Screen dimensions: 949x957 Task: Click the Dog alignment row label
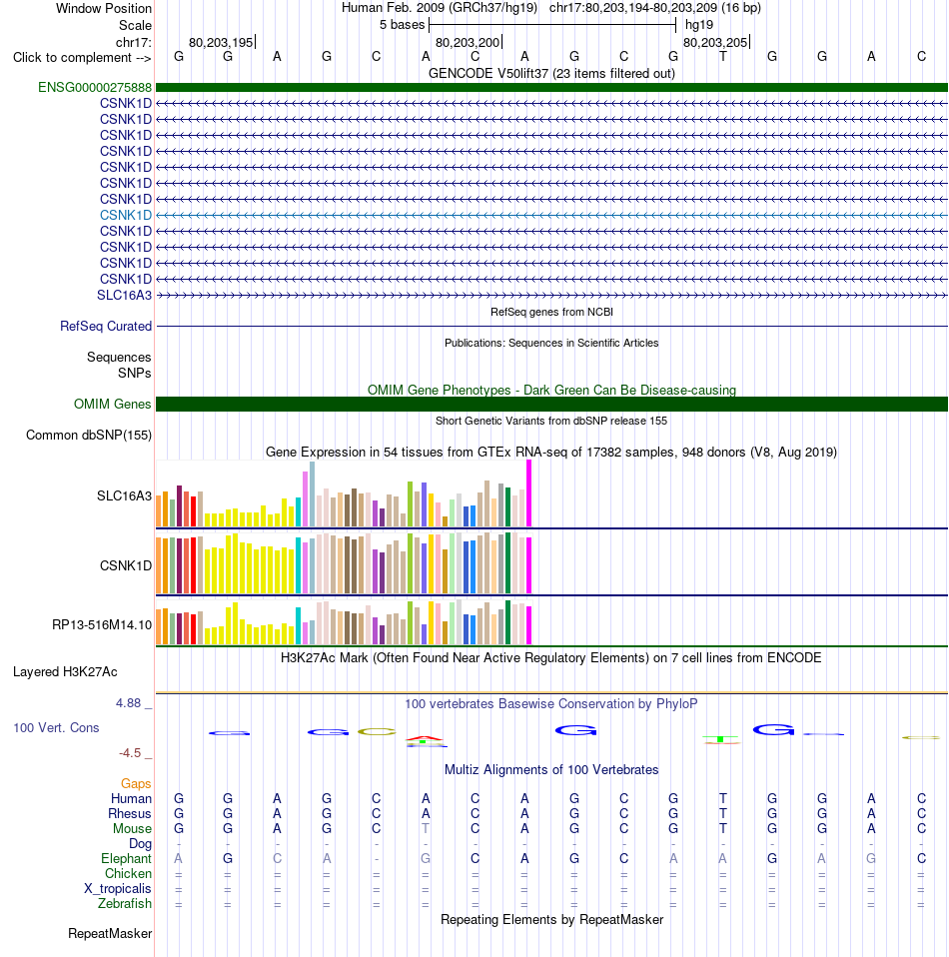[x=140, y=843]
